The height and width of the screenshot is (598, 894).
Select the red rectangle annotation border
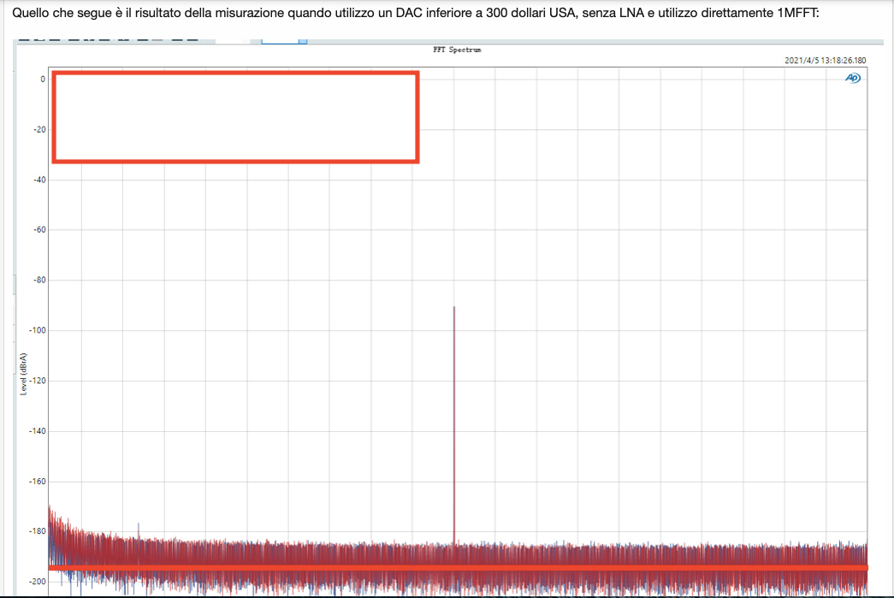point(235,74)
